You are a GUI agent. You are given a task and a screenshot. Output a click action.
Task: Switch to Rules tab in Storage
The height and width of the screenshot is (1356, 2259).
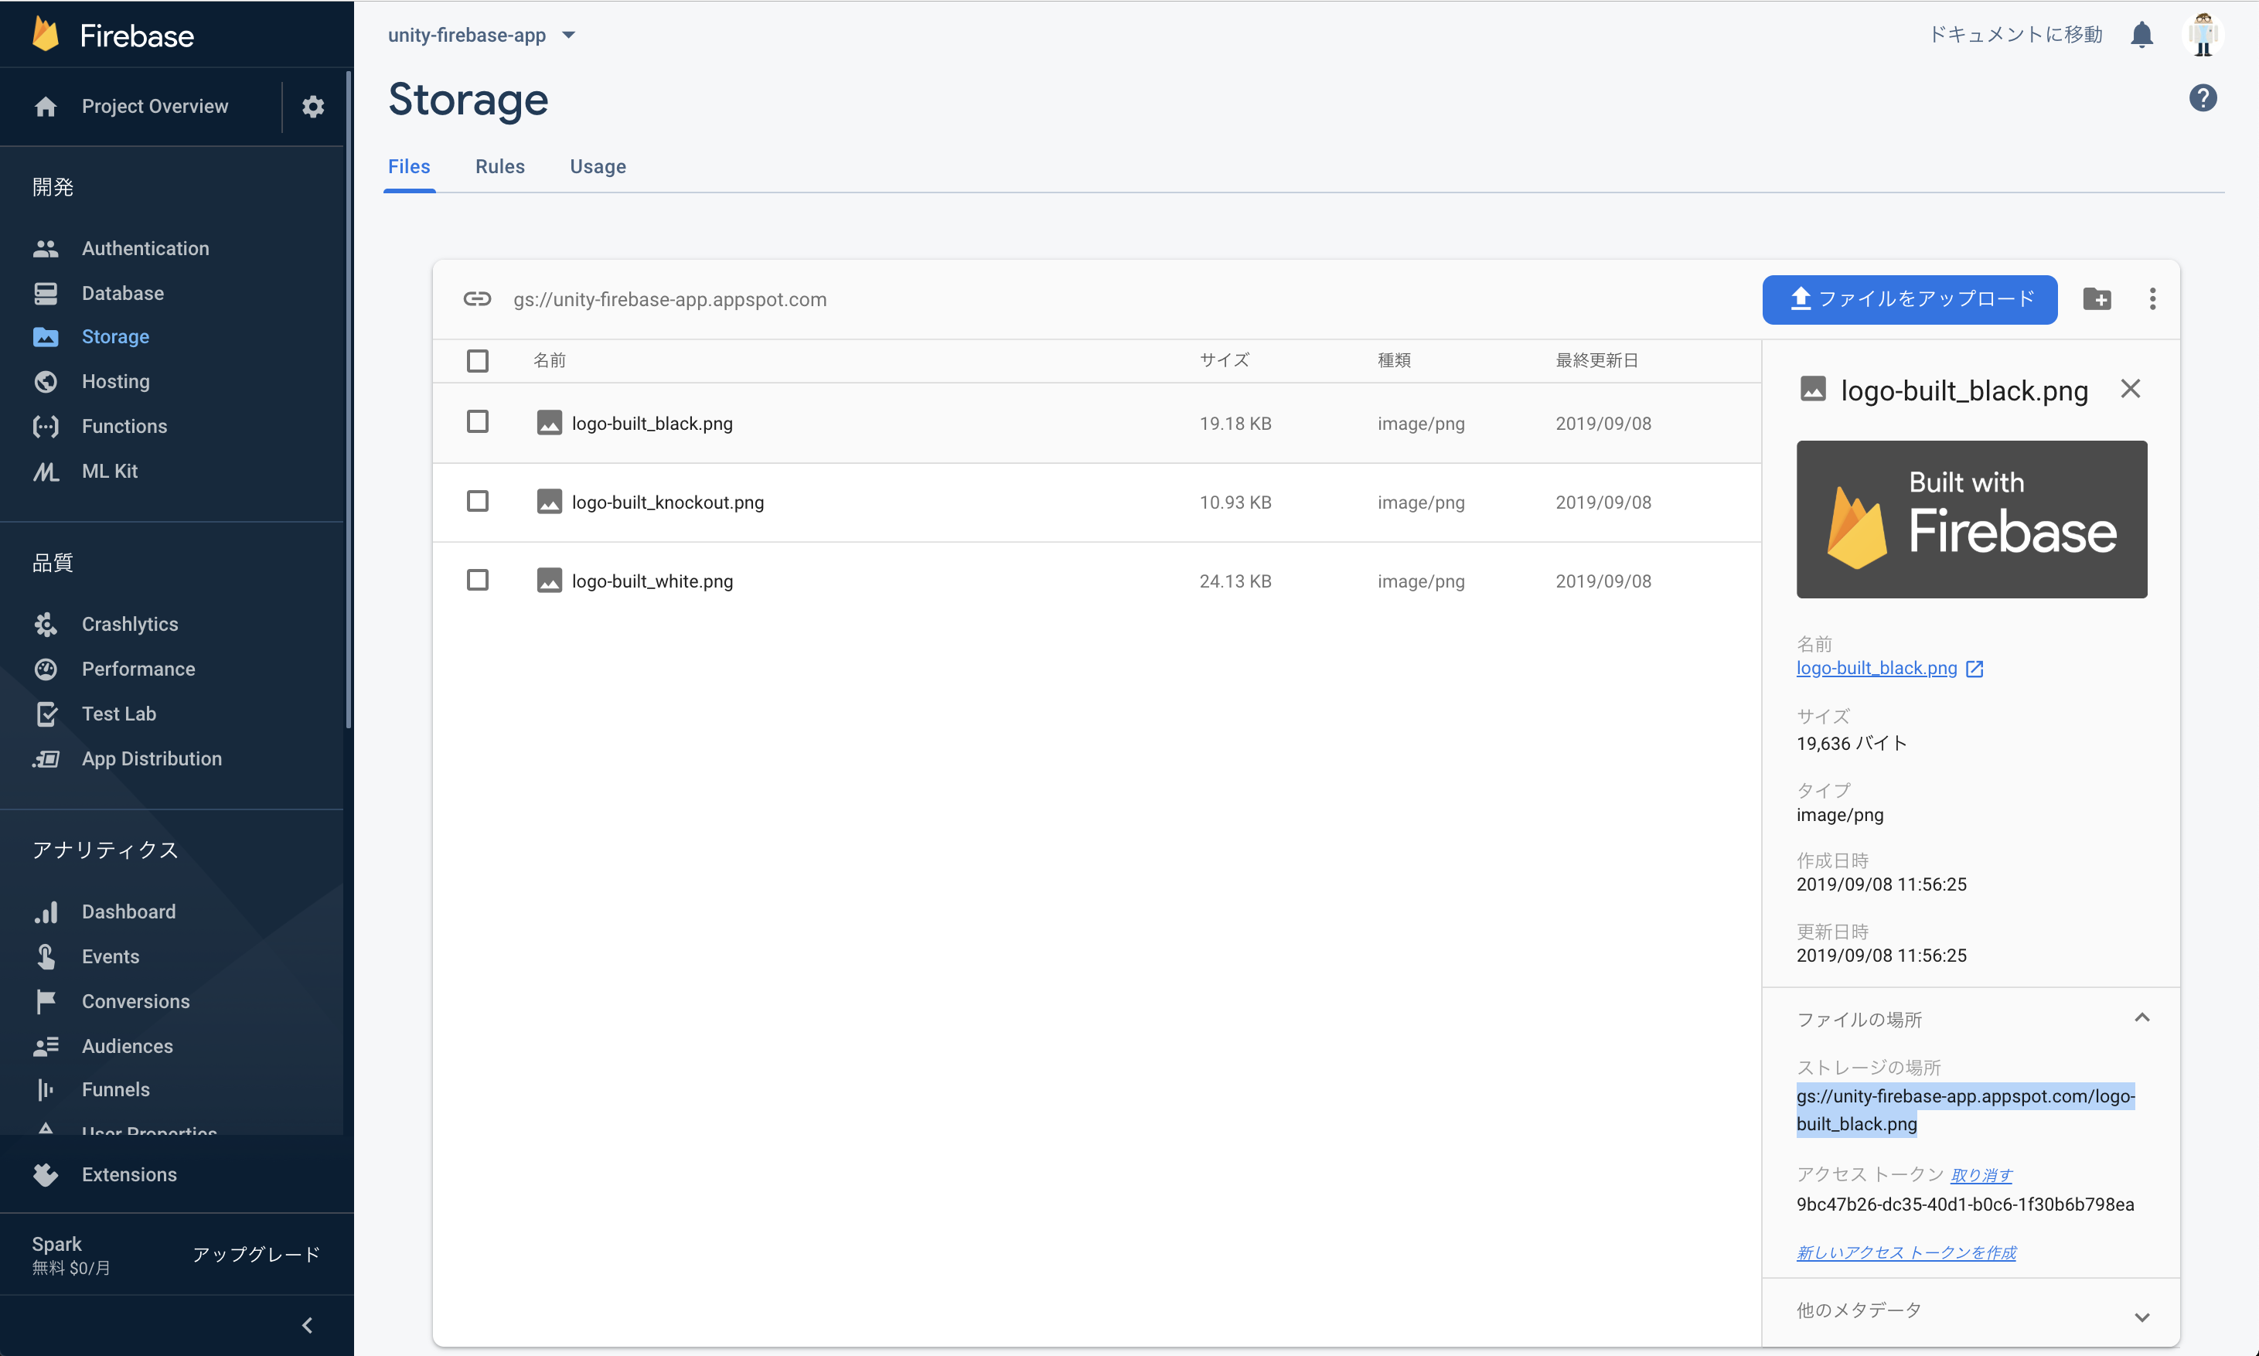pyautogui.click(x=500, y=166)
